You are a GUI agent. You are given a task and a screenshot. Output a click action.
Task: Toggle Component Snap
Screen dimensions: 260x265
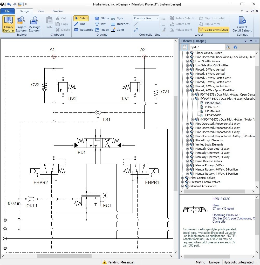click(214, 30)
